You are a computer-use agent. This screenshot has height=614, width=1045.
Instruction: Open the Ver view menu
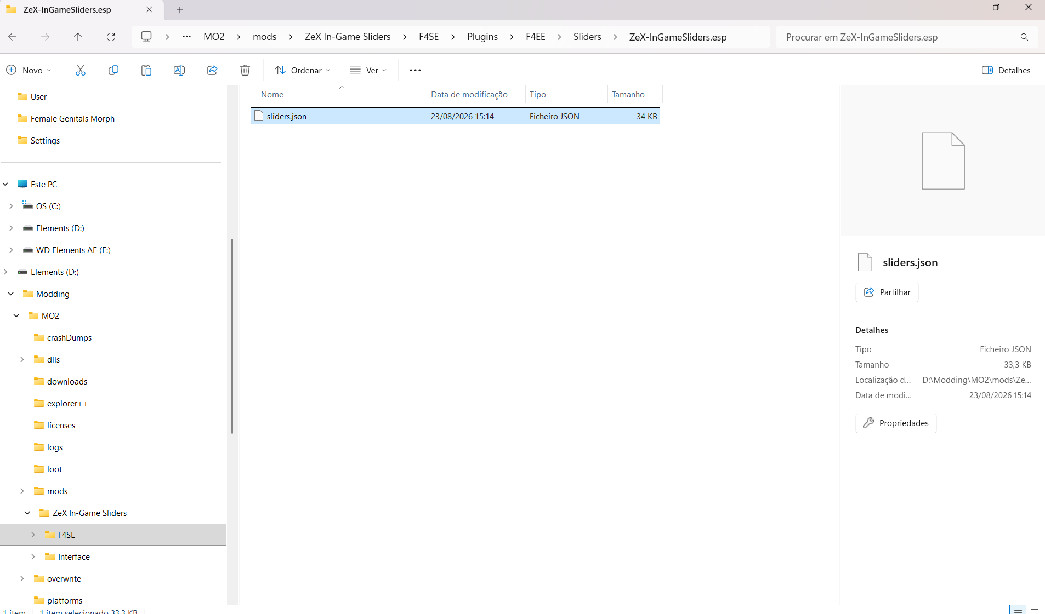(x=368, y=70)
